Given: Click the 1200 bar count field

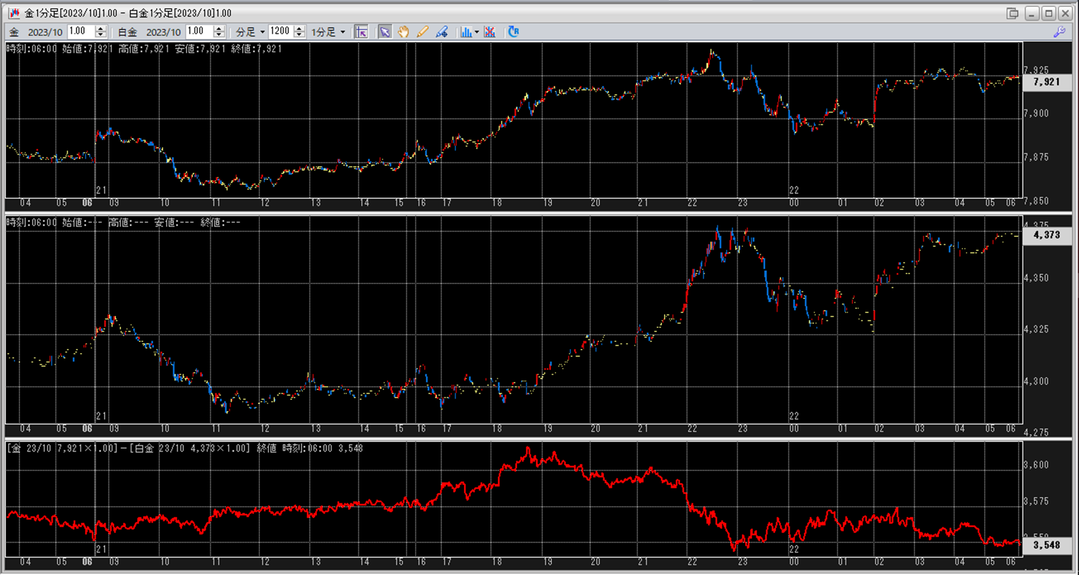Looking at the screenshot, I should pyautogui.click(x=280, y=32).
